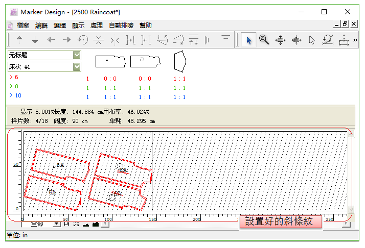Activate the zoom magnifier tool
Image resolution: width=365 pixels, height=248 pixels.
click(x=264, y=40)
